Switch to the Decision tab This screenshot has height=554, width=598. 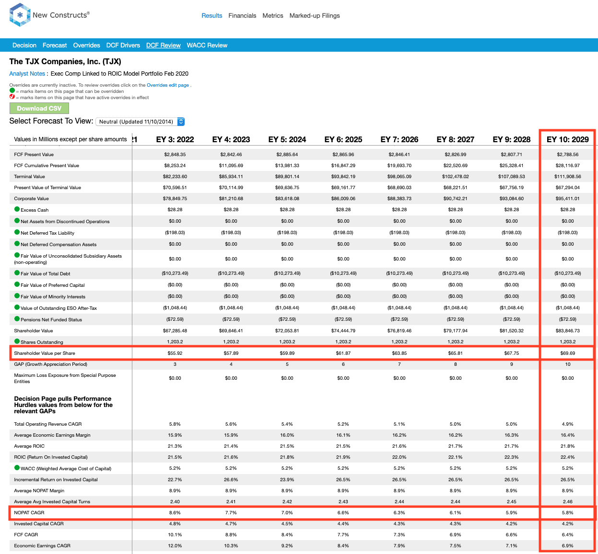[x=24, y=45]
